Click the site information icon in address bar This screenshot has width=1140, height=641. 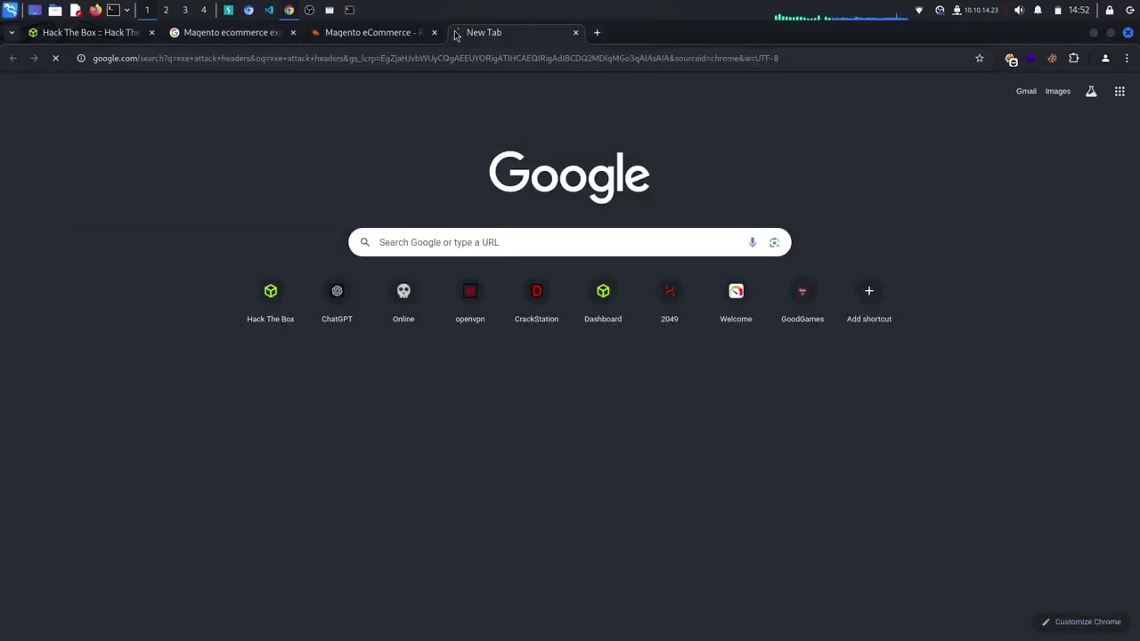point(80,59)
